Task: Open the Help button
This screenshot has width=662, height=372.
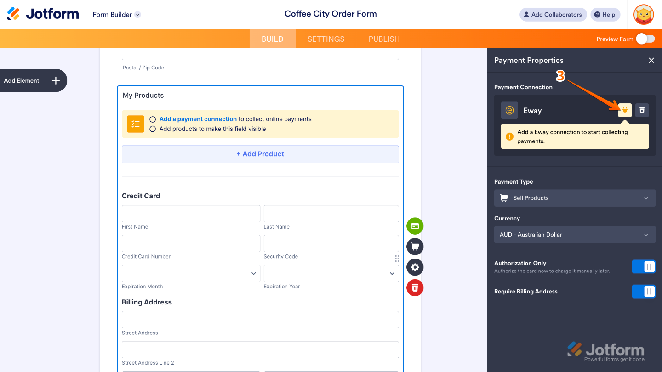Action: point(605,15)
